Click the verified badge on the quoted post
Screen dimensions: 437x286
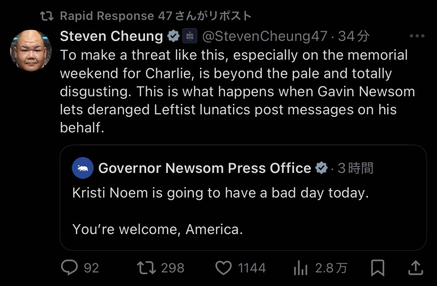pyautogui.click(x=321, y=168)
